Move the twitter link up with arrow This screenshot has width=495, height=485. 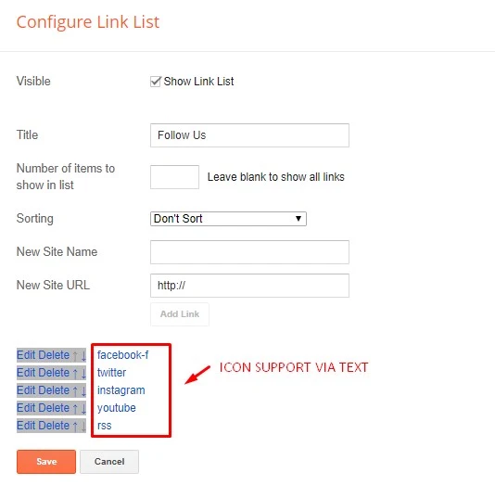click(75, 373)
